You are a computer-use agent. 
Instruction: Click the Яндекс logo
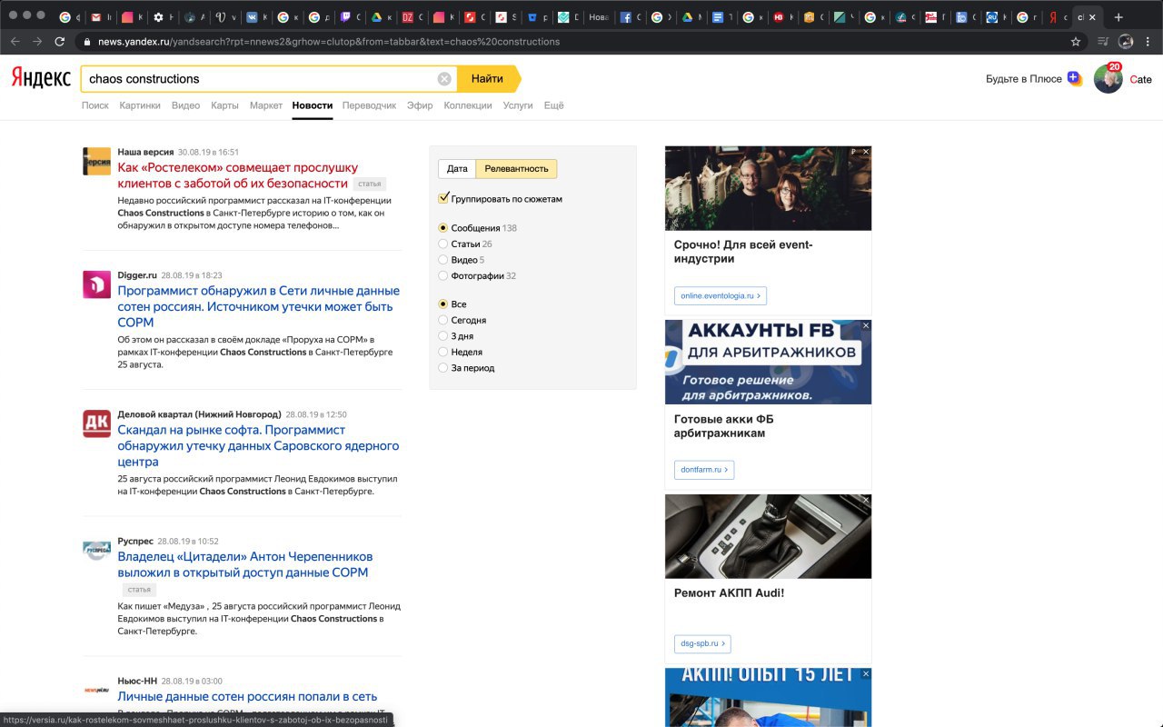click(x=41, y=78)
